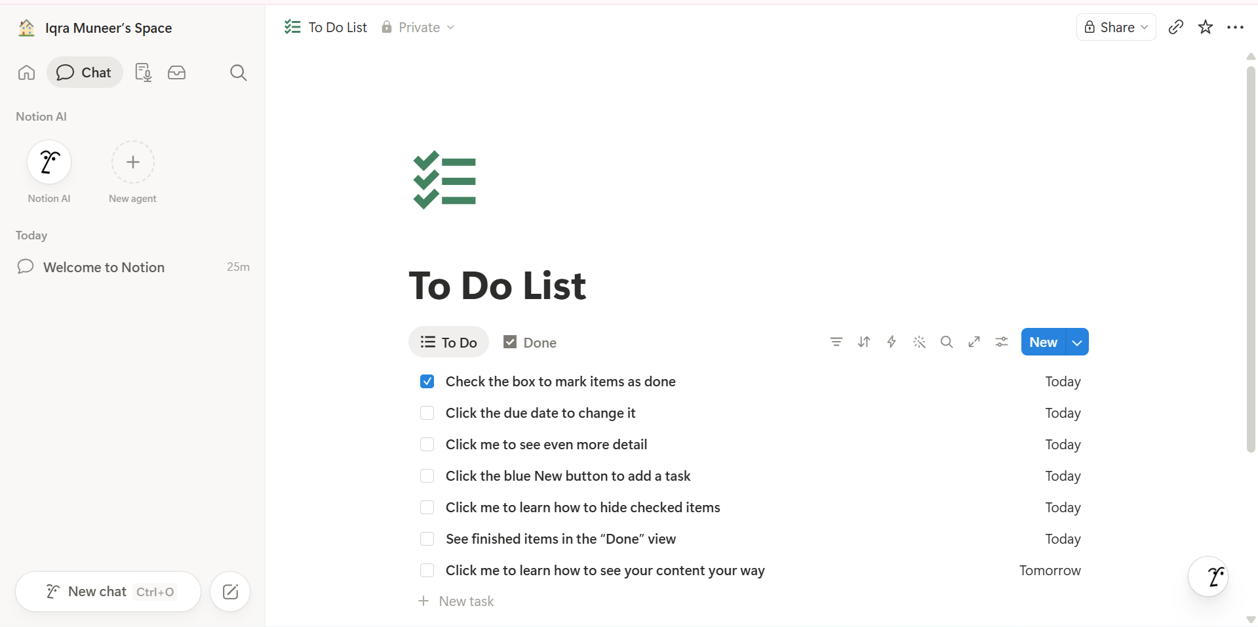The width and height of the screenshot is (1258, 627).
Task: Click the sort arrows icon
Action: [x=864, y=342]
